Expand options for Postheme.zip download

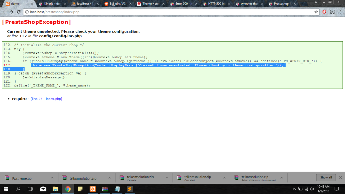click(x=52, y=178)
